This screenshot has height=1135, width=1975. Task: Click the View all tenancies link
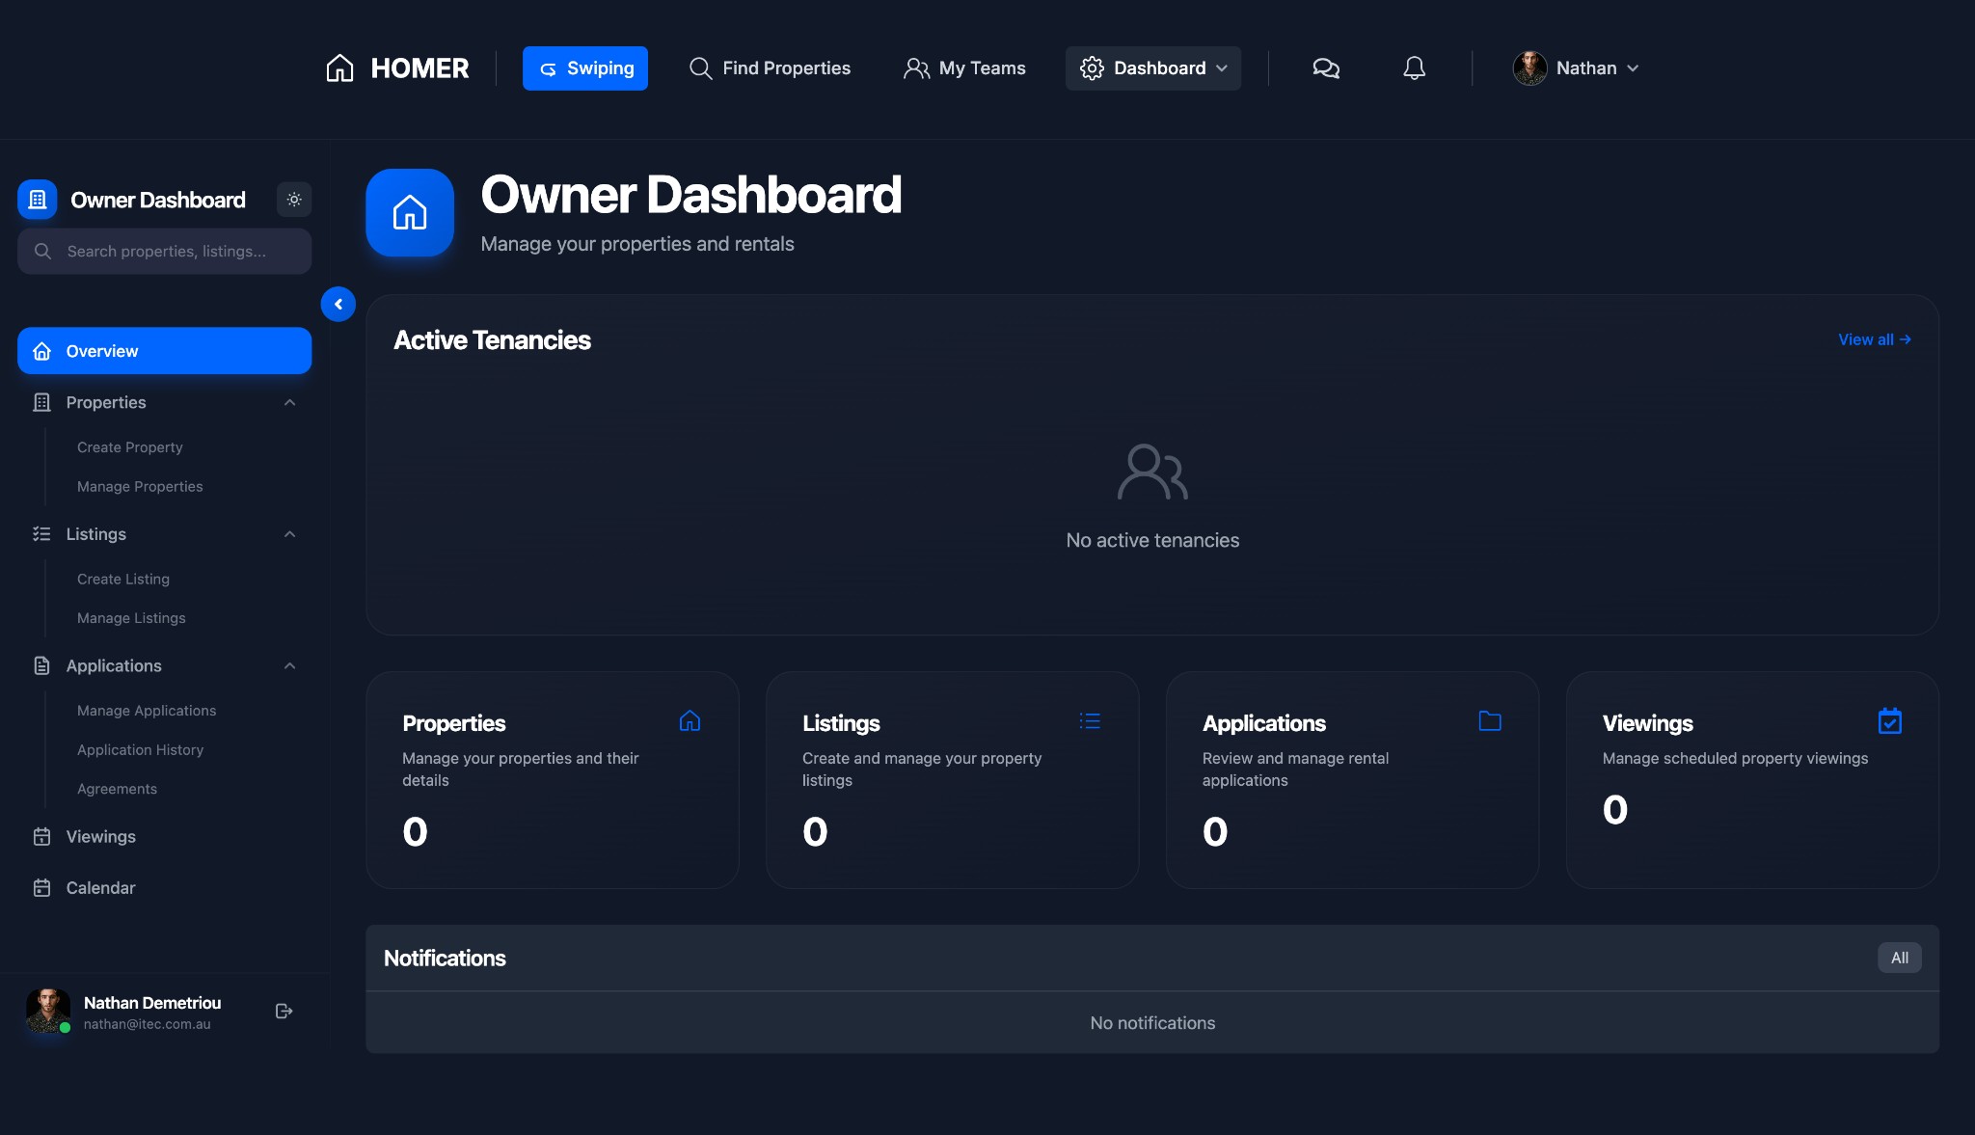coord(1872,339)
